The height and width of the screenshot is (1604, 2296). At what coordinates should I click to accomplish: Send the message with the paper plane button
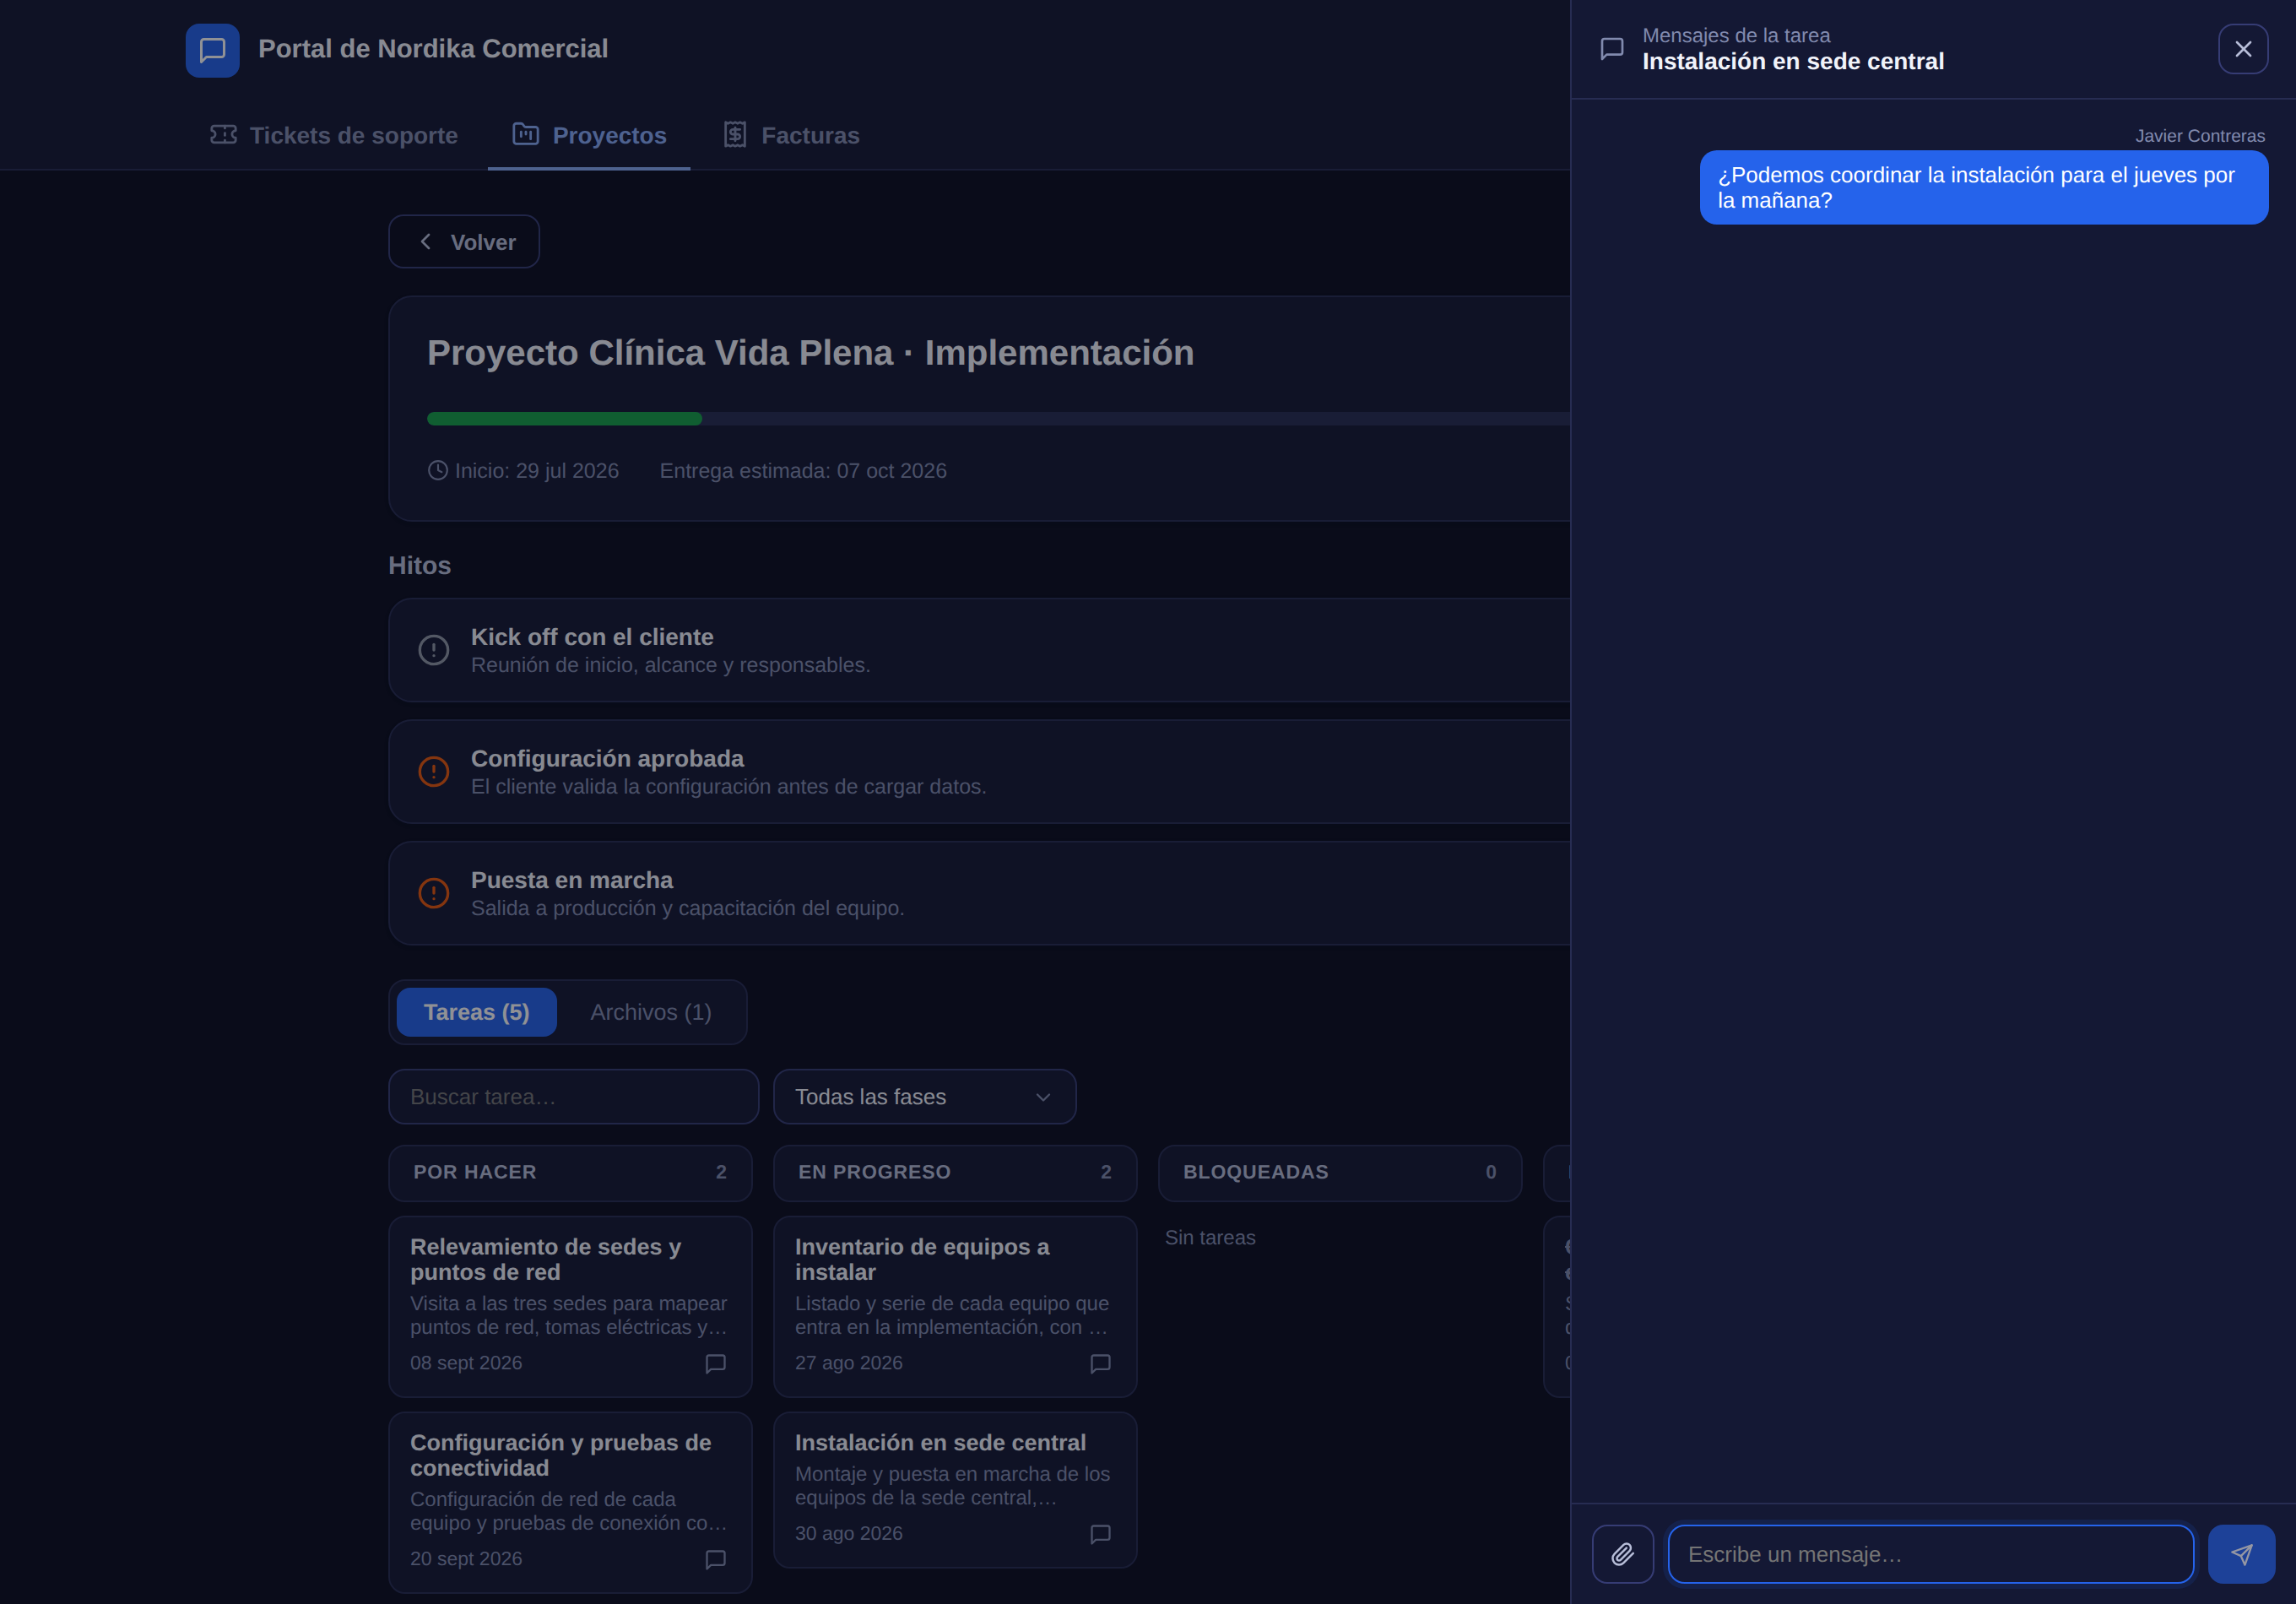coord(2241,1554)
